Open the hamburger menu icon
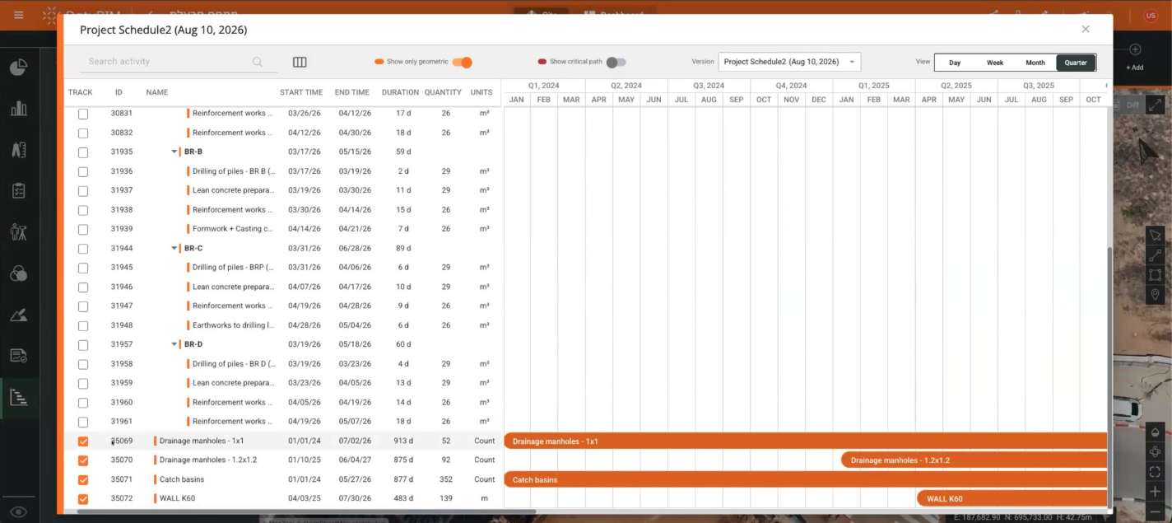The image size is (1172, 523). coord(18,15)
